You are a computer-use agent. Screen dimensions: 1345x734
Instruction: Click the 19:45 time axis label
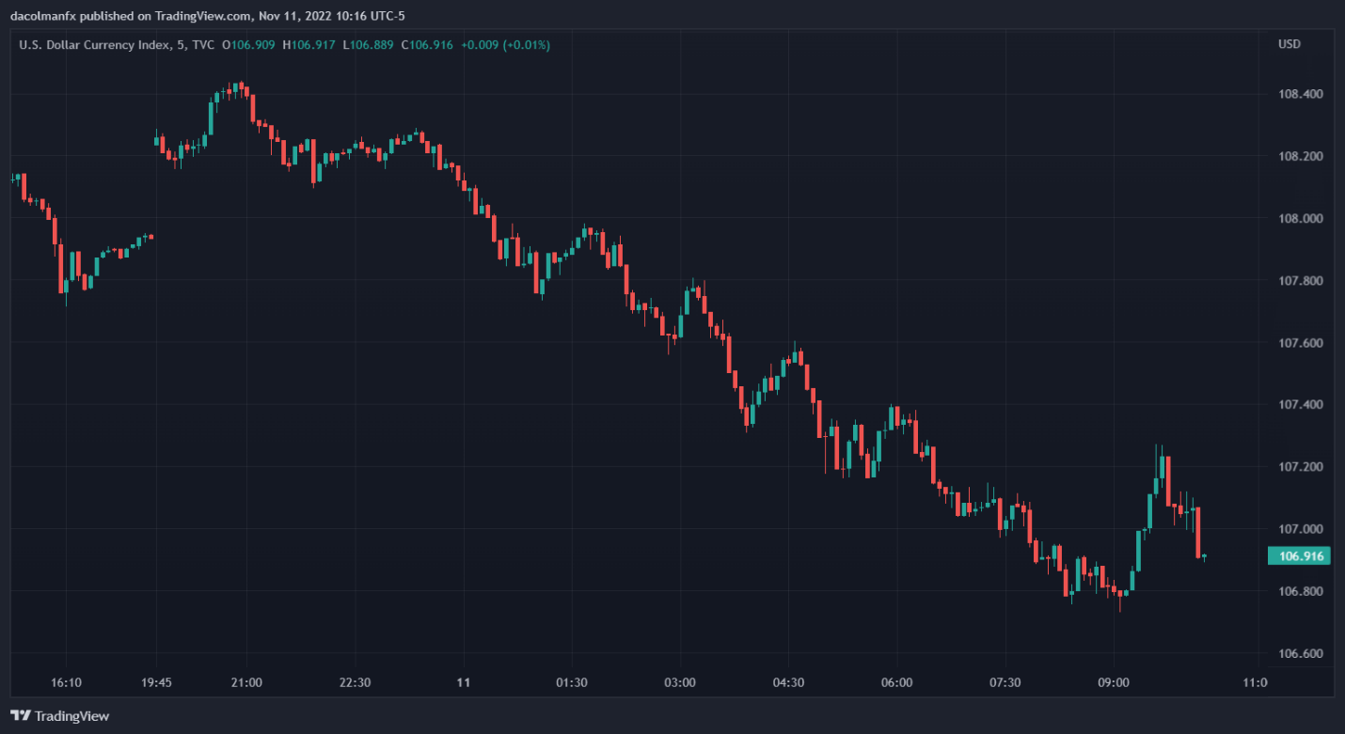156,682
